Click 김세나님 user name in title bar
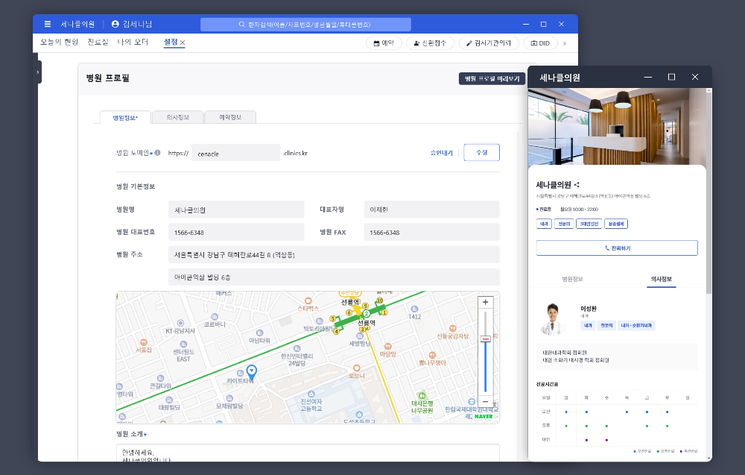 (x=137, y=25)
